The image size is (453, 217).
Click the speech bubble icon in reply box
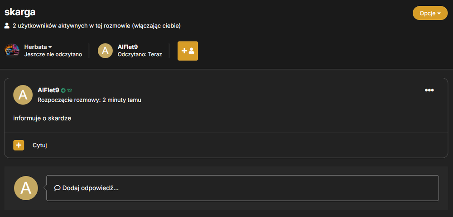tap(57, 188)
